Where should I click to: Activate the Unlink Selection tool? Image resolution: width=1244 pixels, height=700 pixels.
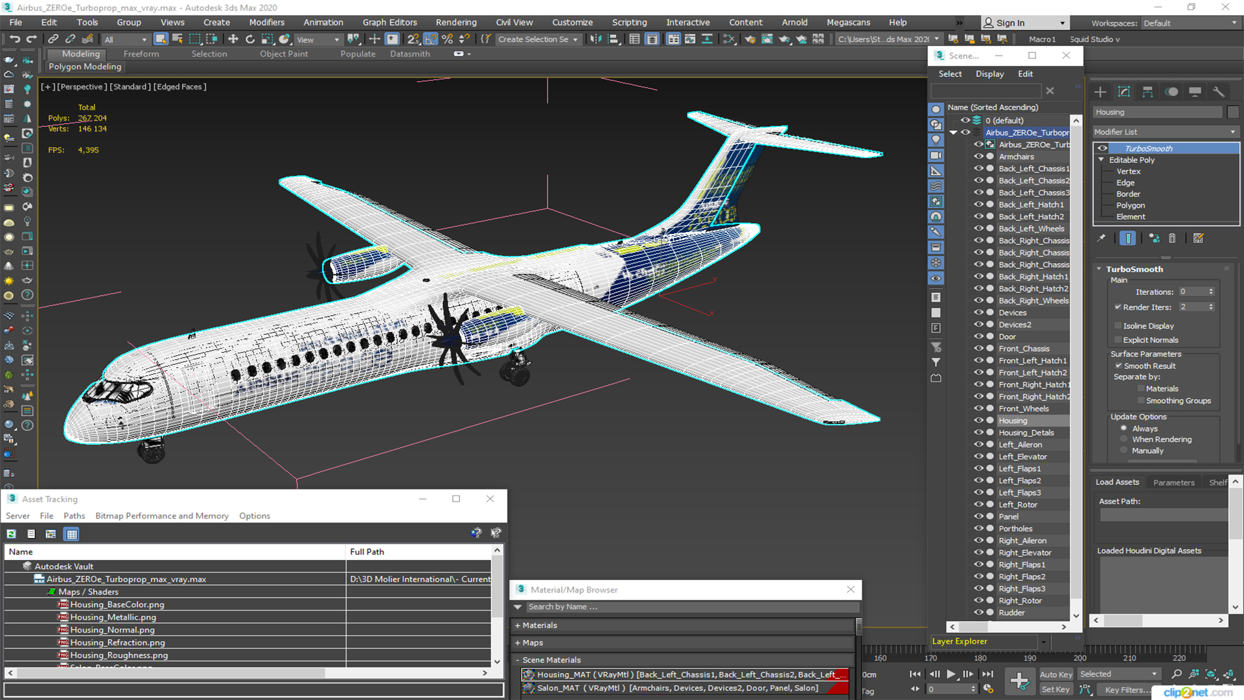(x=70, y=39)
